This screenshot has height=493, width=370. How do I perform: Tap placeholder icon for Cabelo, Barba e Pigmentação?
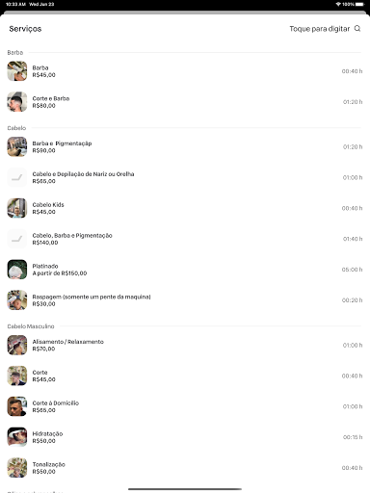click(x=17, y=239)
